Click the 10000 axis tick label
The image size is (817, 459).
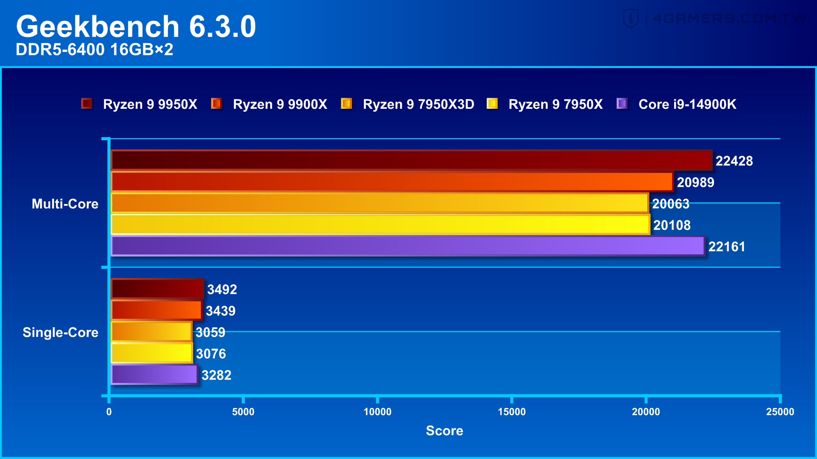[377, 412]
